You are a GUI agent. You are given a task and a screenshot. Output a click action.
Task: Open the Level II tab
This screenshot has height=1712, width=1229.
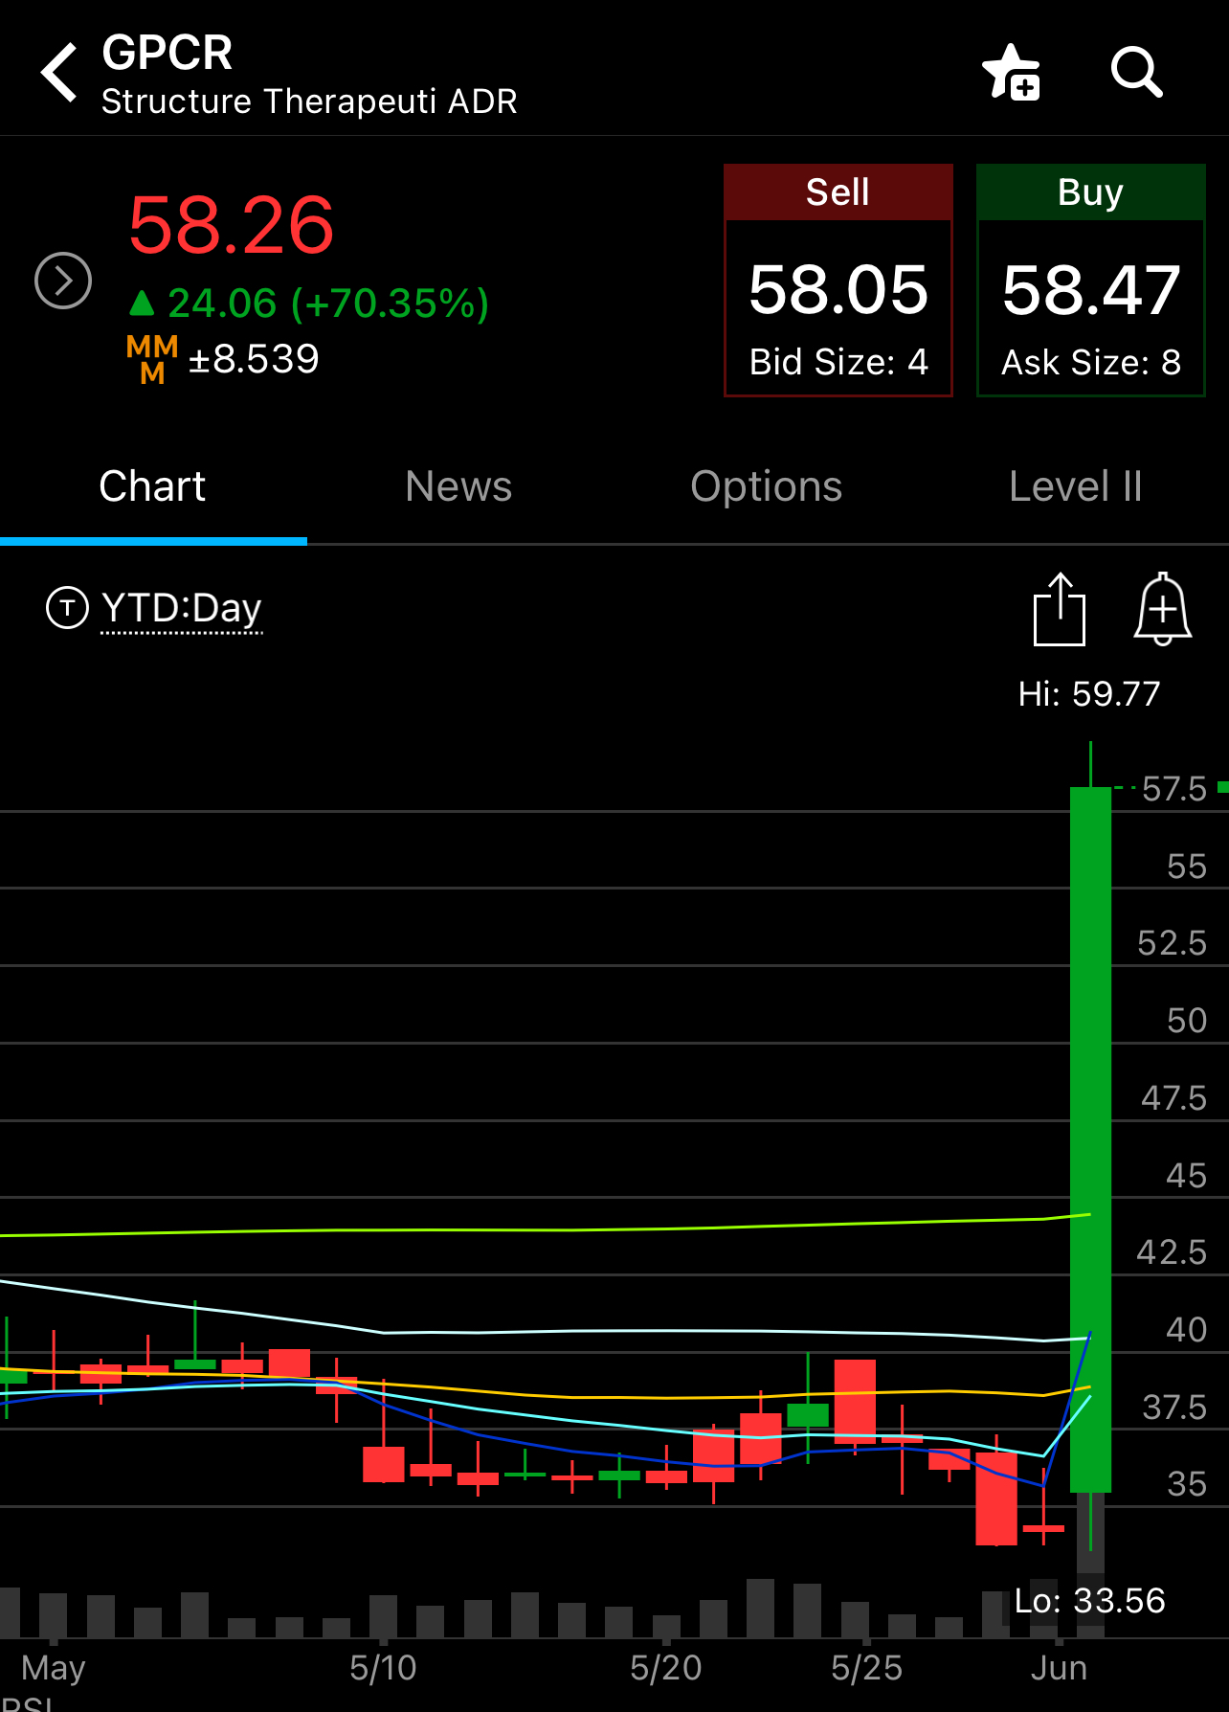click(1075, 486)
